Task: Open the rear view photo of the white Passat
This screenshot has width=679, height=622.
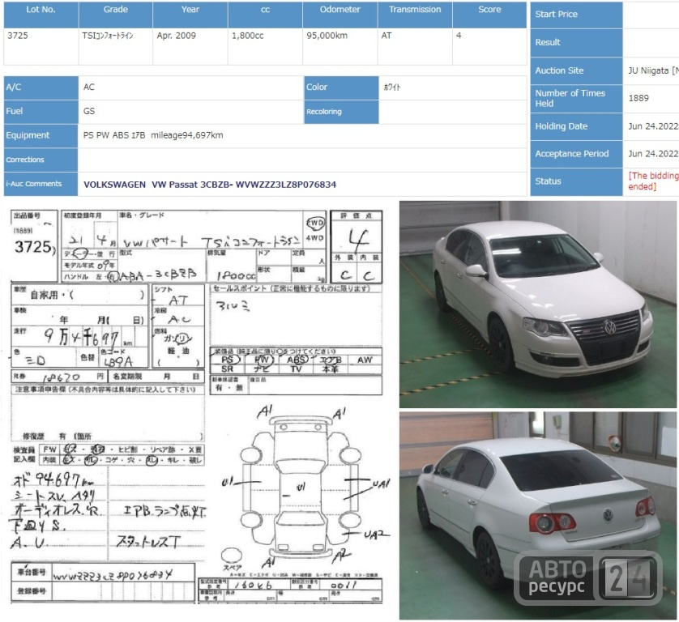Action: [x=537, y=516]
